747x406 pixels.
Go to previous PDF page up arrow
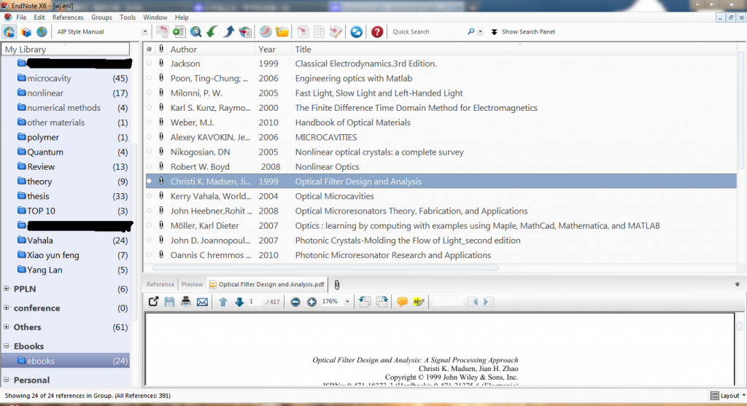coord(223,302)
